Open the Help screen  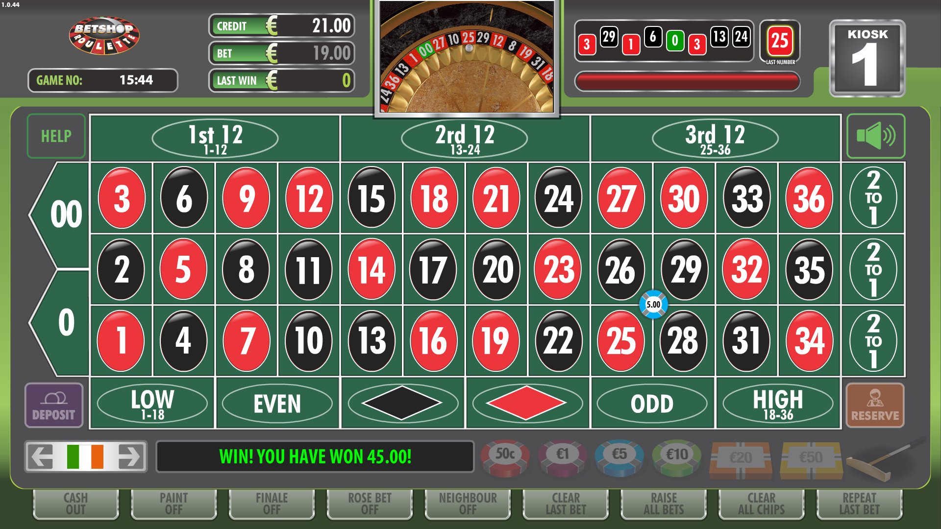pos(56,136)
